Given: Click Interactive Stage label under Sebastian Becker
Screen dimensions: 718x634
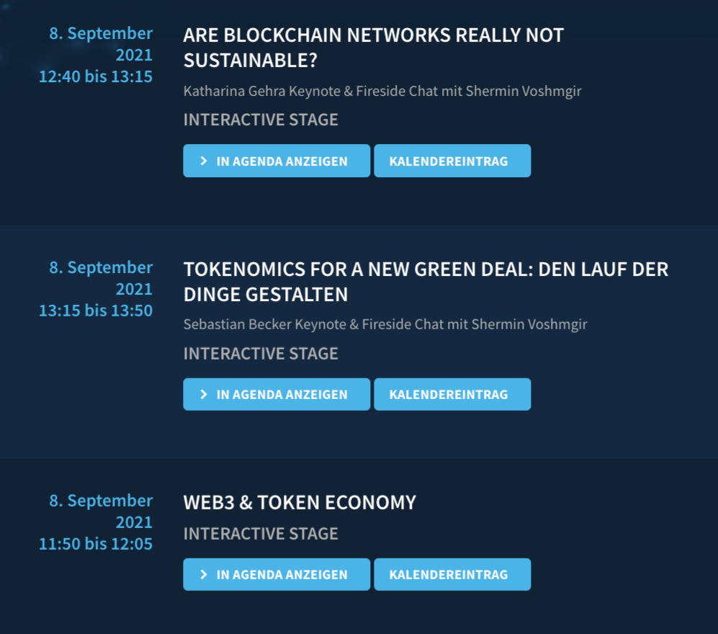Looking at the screenshot, I should (261, 354).
